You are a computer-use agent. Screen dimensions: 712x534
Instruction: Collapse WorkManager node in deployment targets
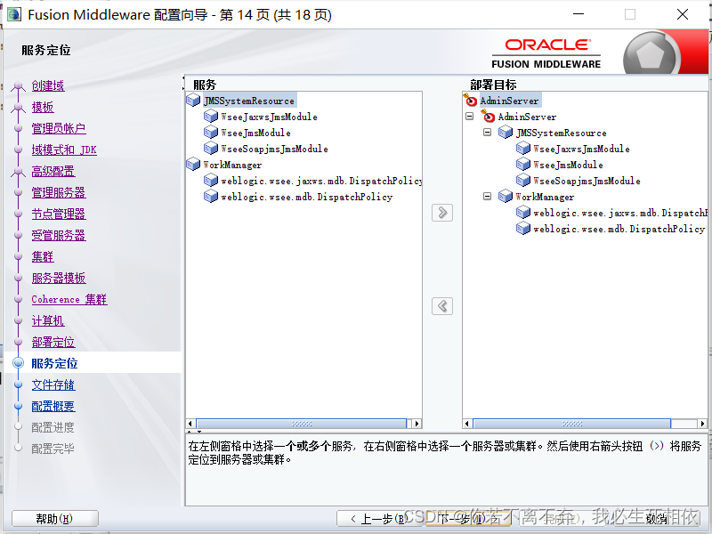coord(487,197)
